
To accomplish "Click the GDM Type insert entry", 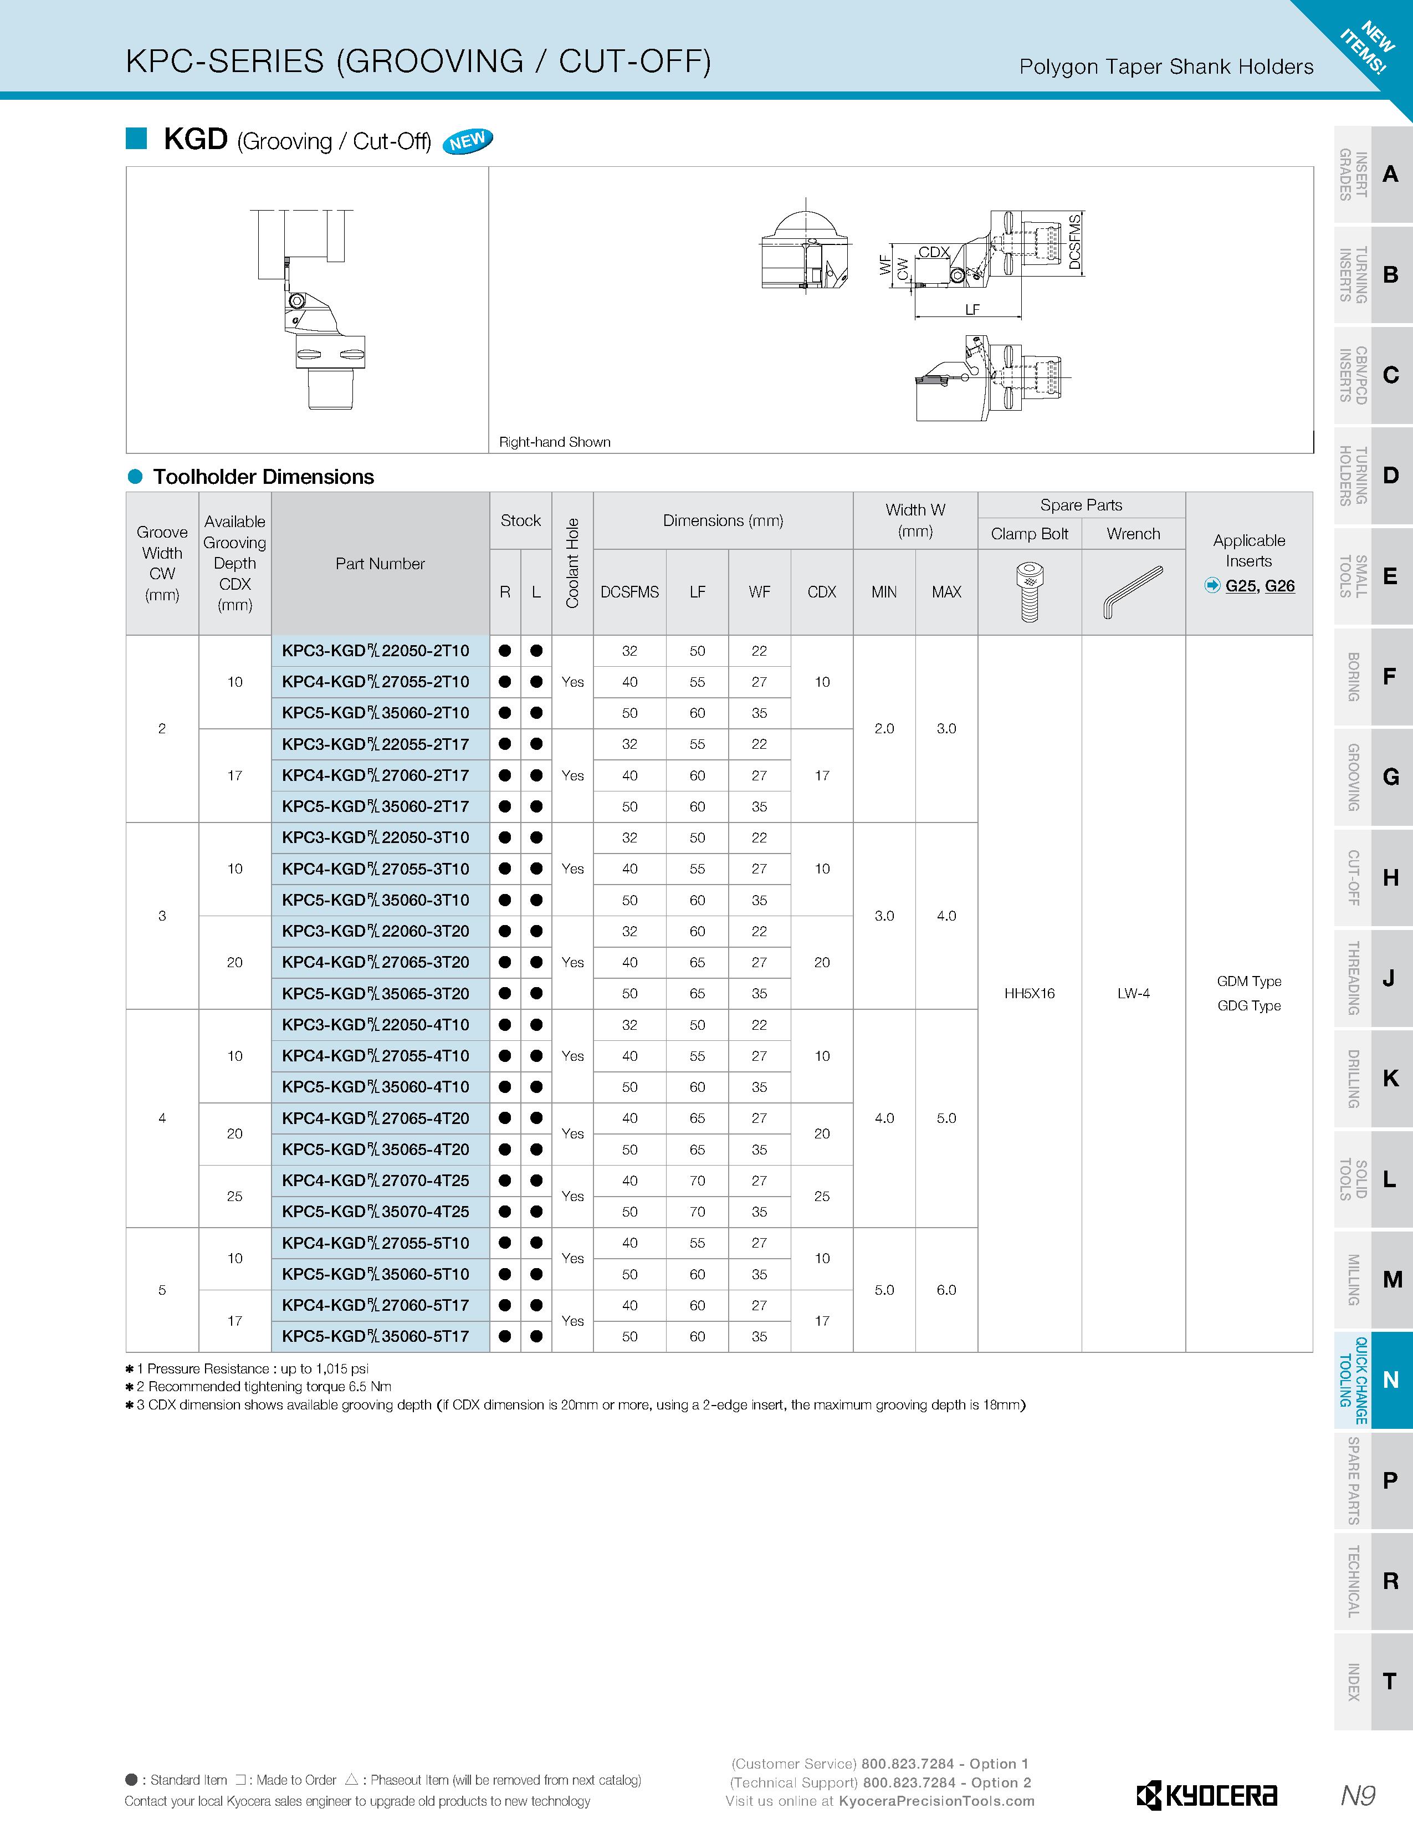I will click(1249, 982).
